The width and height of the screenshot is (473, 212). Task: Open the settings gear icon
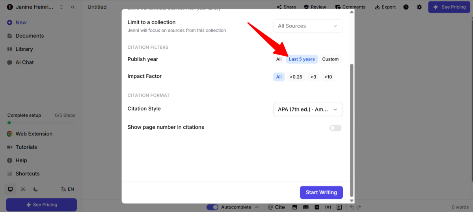point(419,7)
